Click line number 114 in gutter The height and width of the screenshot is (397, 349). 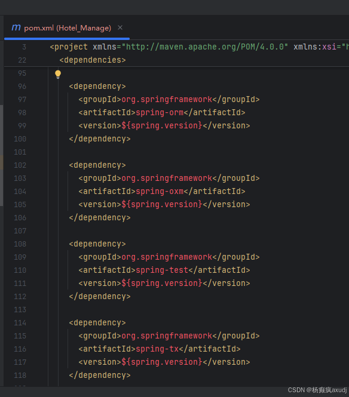pyautogui.click(x=20, y=322)
